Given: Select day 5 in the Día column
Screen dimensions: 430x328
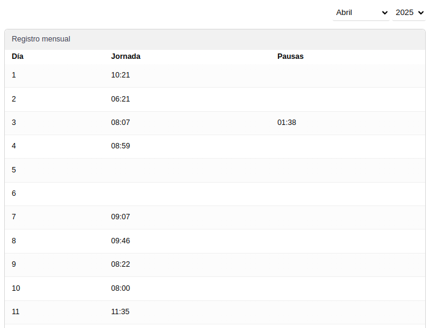Looking at the screenshot, I should click(14, 170).
